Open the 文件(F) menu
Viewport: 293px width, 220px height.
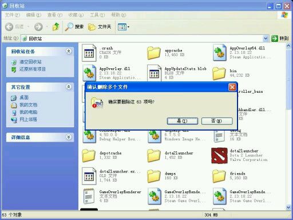[13, 15]
